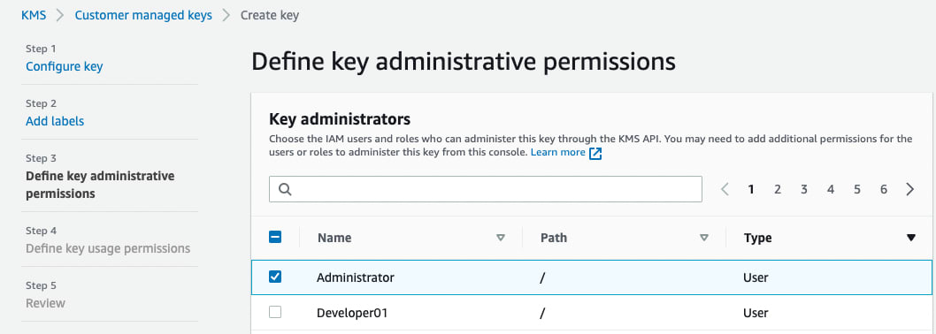The width and height of the screenshot is (936, 334).
Task: Click the Learn more link
Action: 557,153
